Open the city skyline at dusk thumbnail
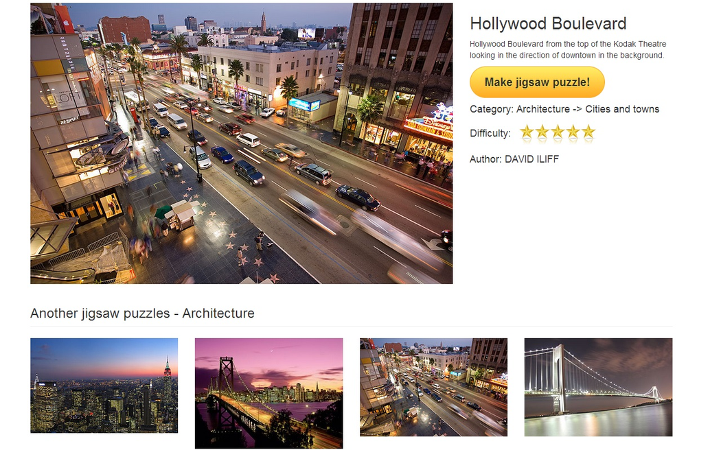The height and width of the screenshot is (450, 721). point(104,386)
